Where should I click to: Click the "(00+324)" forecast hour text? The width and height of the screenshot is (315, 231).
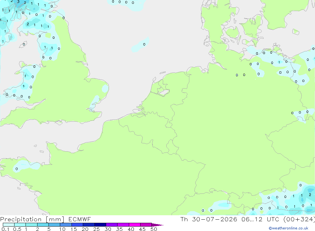tap(299, 219)
